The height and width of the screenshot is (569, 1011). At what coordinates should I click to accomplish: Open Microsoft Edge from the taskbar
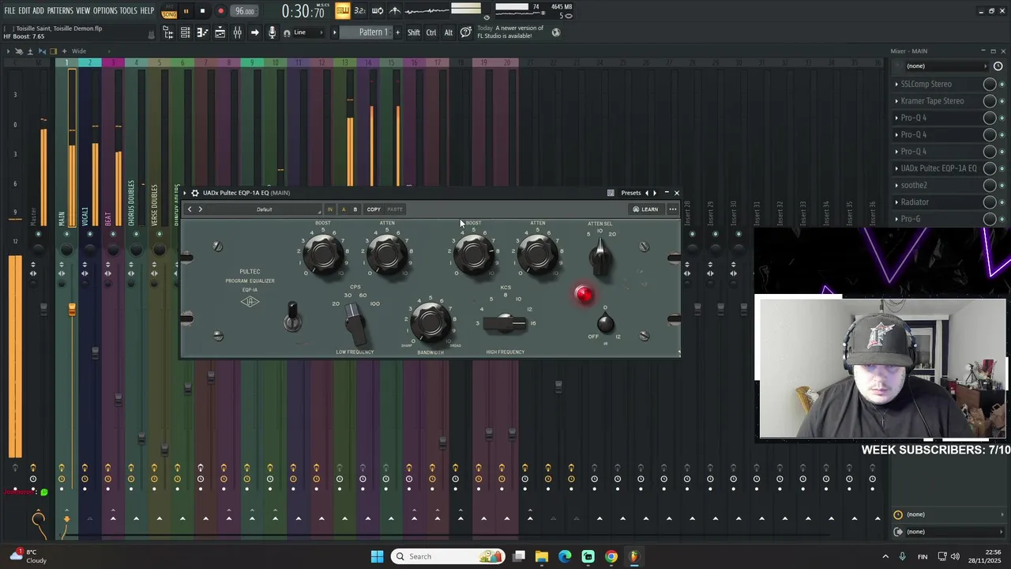pyautogui.click(x=565, y=556)
